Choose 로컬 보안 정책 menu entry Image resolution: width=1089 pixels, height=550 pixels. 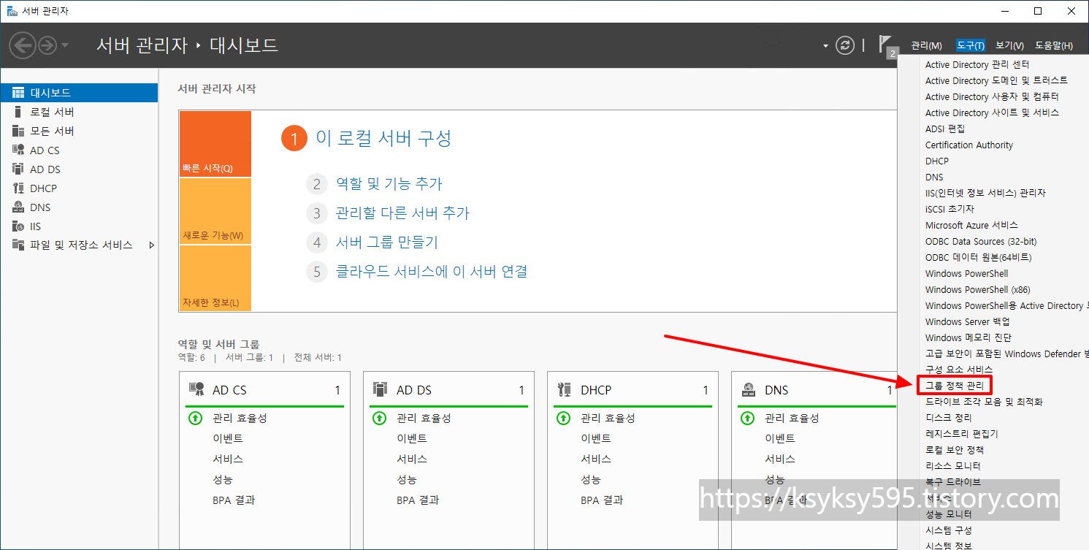[x=955, y=449]
